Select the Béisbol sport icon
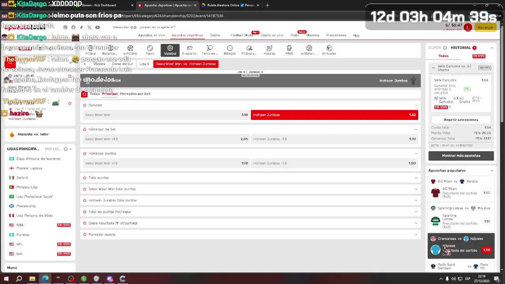 [230, 50]
